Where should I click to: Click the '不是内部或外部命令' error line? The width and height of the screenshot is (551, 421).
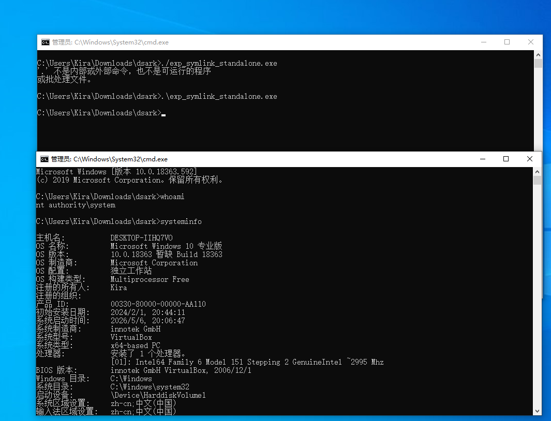point(124,71)
